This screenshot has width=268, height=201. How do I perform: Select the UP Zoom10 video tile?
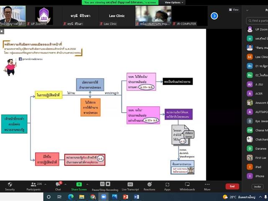(x=44, y=16)
